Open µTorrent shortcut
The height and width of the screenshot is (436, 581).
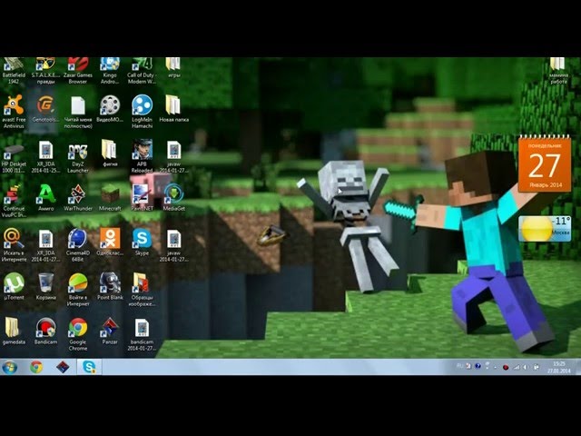point(14,286)
